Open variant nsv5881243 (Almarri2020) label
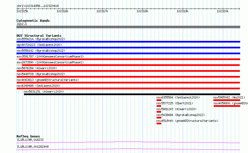 [176, 109]
